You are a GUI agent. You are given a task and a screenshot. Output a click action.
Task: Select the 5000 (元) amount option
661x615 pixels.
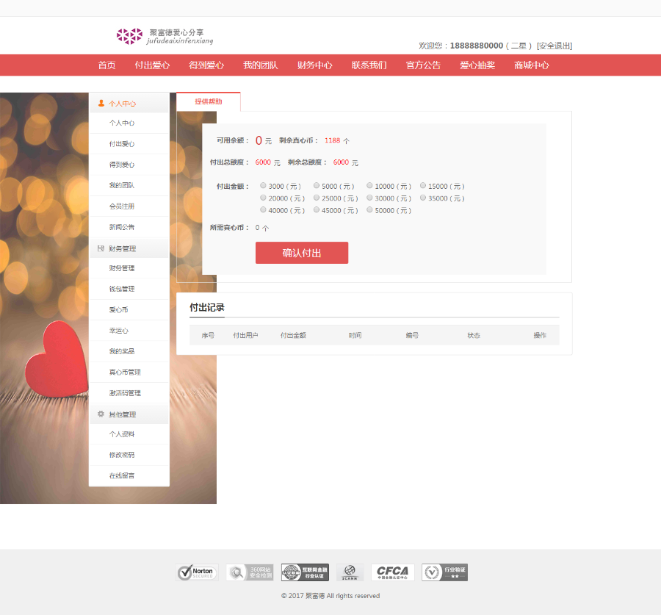(x=316, y=186)
